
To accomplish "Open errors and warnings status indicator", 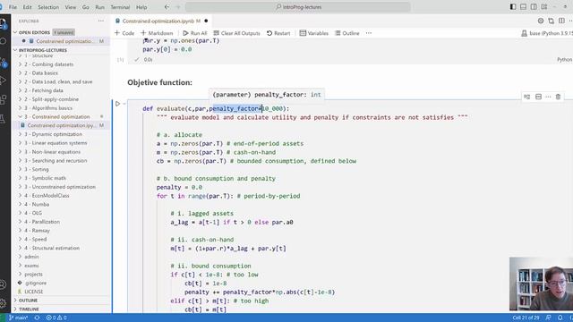I will click(56, 318).
